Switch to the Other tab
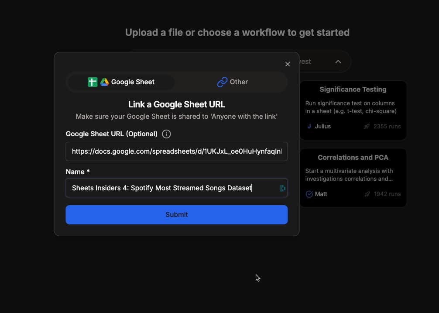This screenshot has height=313, width=439. tap(232, 82)
